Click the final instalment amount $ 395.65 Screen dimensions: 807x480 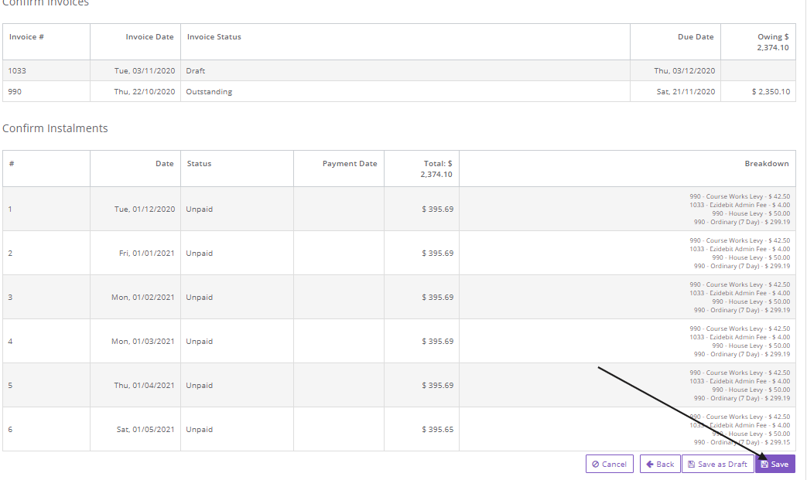pos(438,430)
